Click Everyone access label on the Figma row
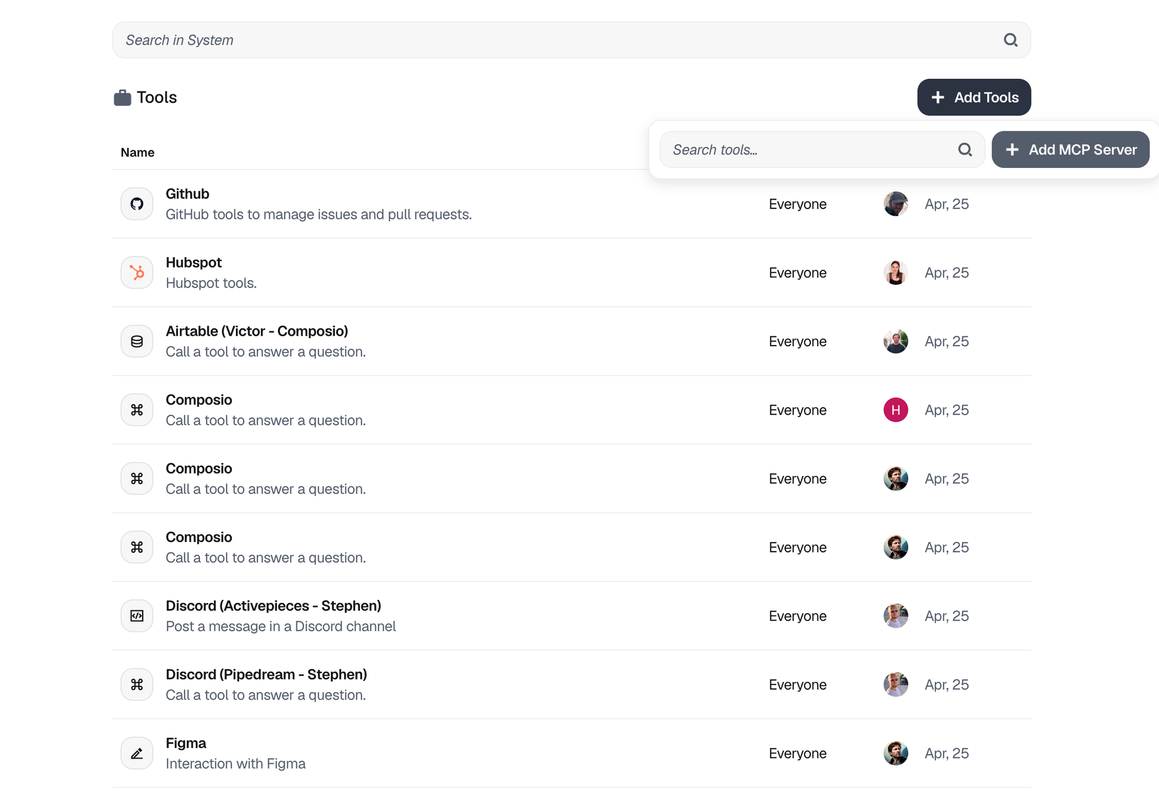 797,753
